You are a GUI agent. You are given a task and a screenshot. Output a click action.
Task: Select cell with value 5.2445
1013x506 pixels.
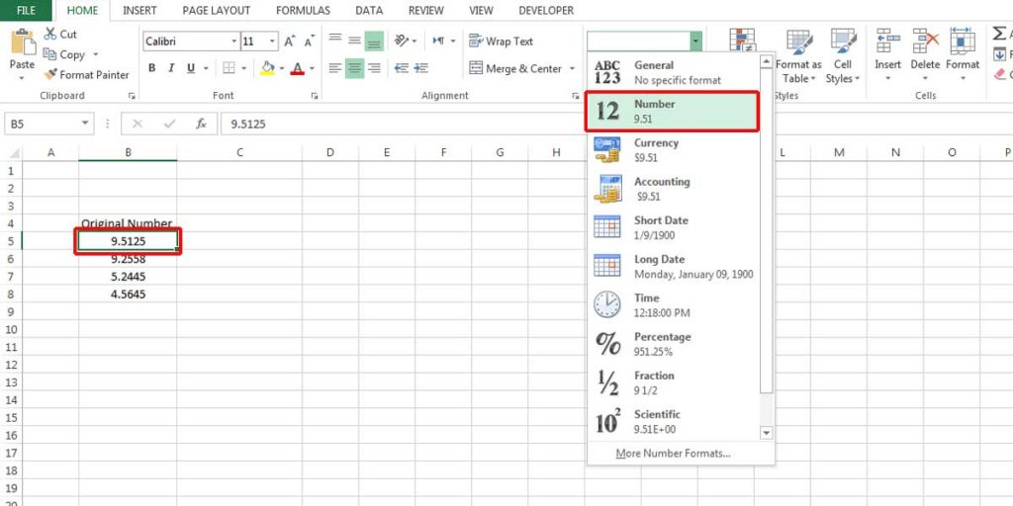(128, 277)
